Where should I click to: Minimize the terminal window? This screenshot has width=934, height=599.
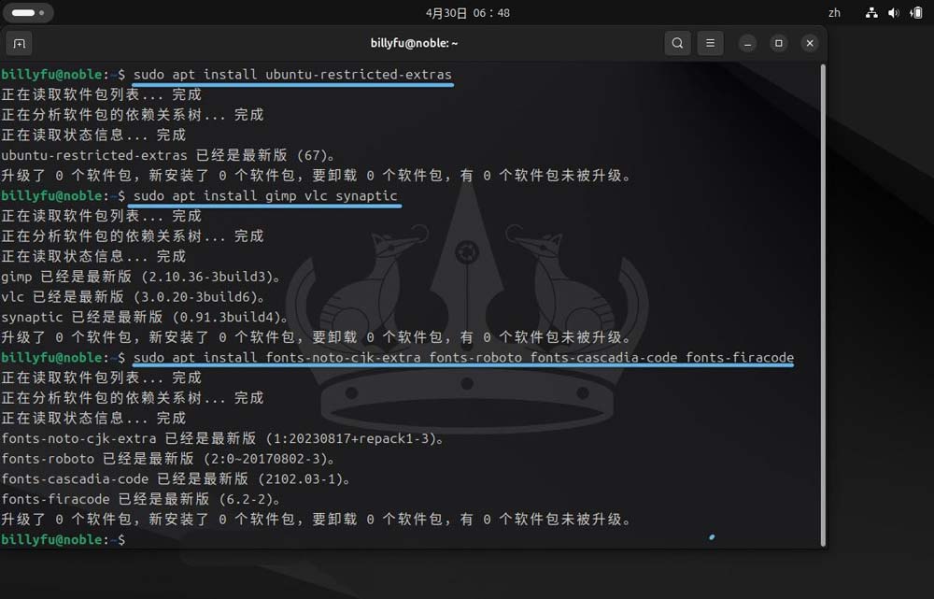(747, 43)
